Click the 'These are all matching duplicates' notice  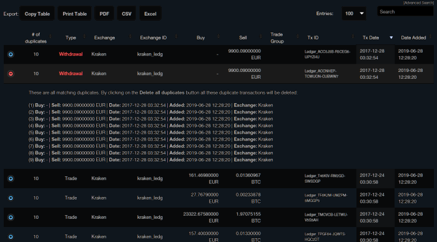[163, 93]
